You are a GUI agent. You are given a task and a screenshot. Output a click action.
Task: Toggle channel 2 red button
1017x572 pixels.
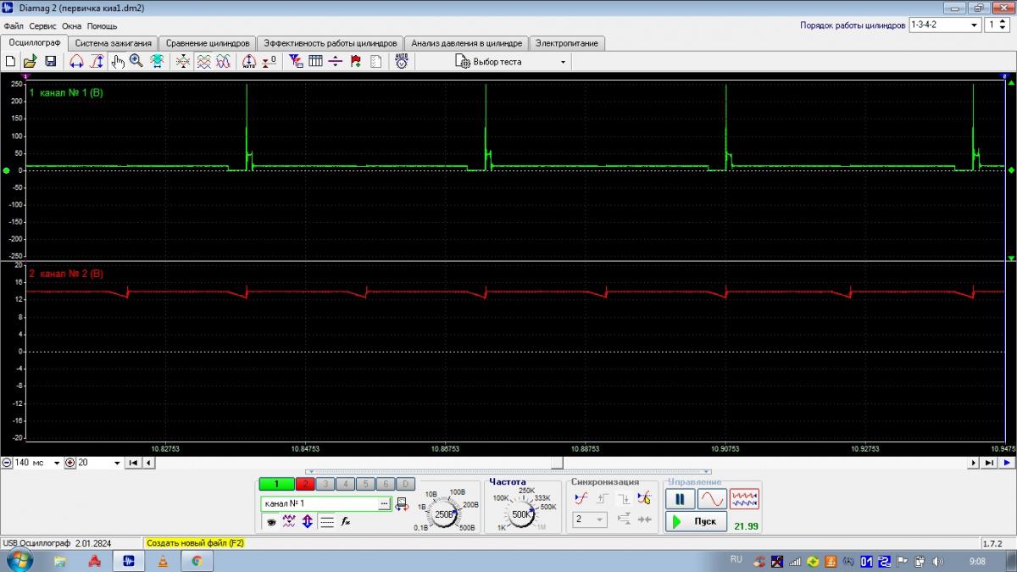pos(305,484)
